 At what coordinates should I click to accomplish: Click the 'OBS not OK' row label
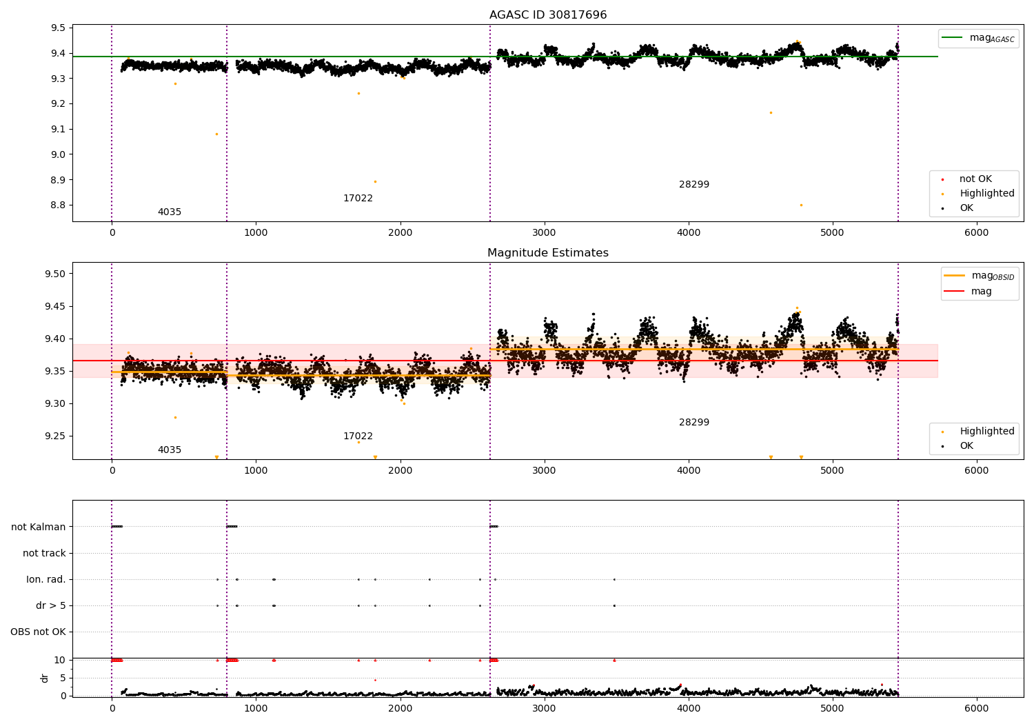(x=38, y=632)
